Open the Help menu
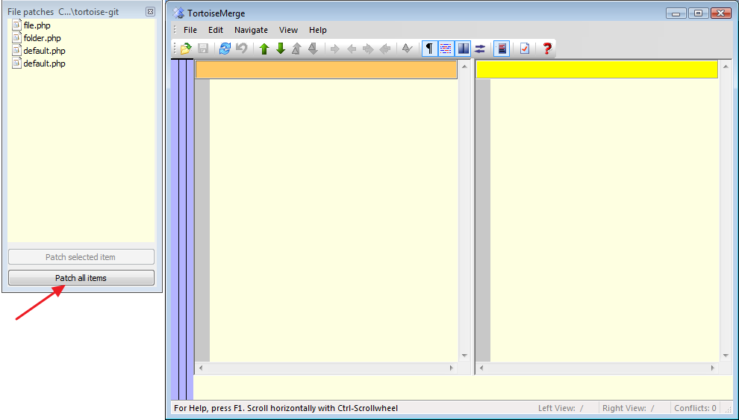 318,30
